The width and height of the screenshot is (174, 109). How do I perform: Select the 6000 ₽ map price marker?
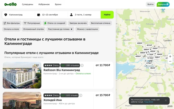tap(140, 43)
